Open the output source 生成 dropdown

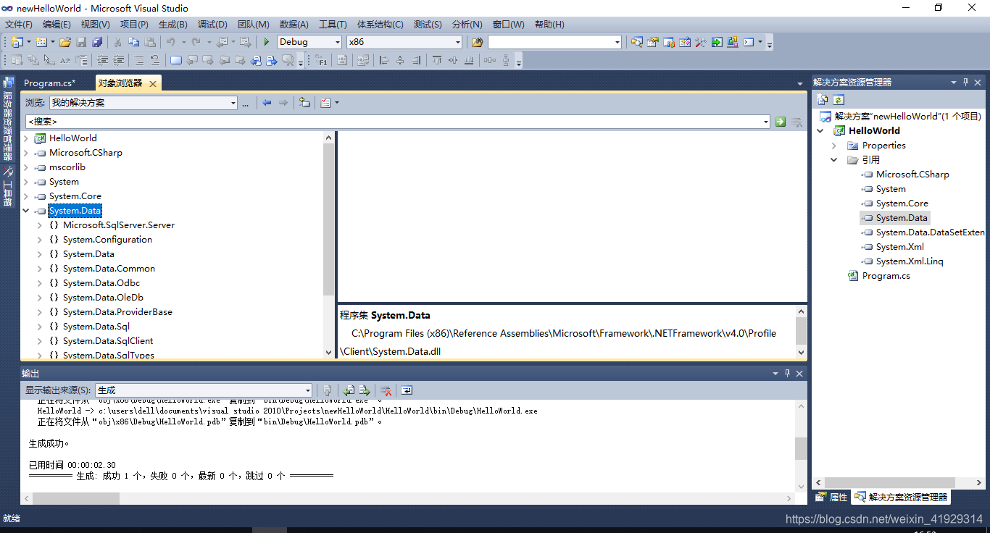(x=307, y=390)
